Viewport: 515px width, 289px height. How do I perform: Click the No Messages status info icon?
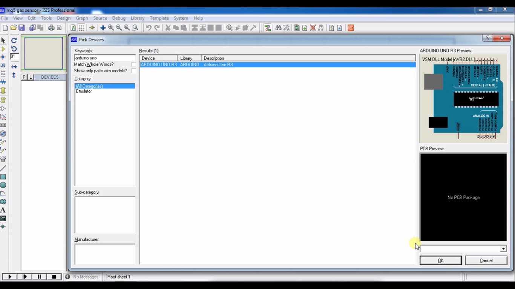(x=67, y=277)
